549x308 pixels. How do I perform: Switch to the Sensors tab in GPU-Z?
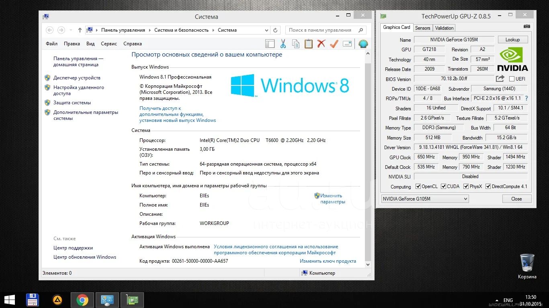tap(423, 28)
